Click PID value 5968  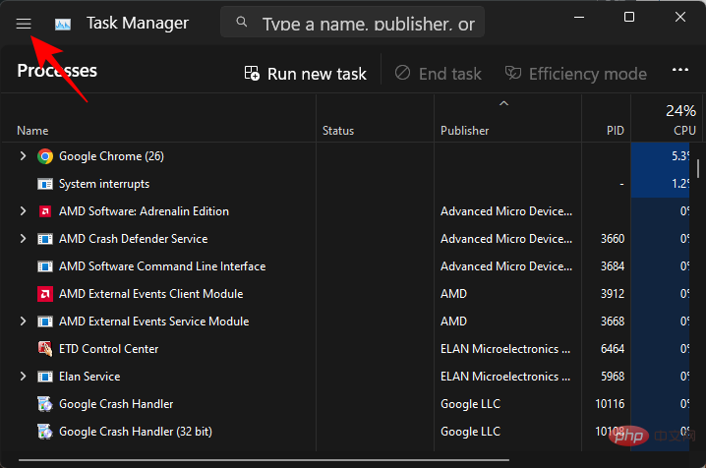click(x=613, y=377)
